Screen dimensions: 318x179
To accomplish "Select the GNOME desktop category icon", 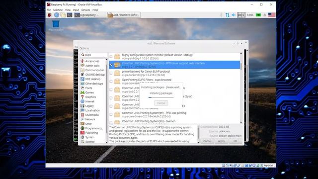I will [x=82, y=75].
